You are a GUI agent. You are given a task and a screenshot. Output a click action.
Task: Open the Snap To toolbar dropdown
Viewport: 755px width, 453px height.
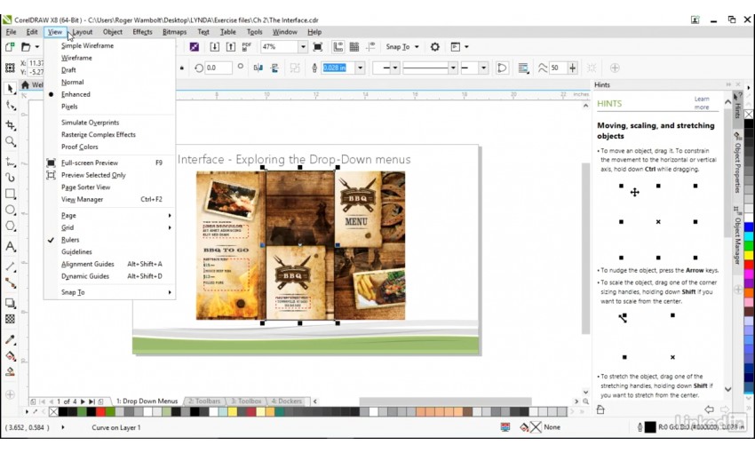coord(417,47)
